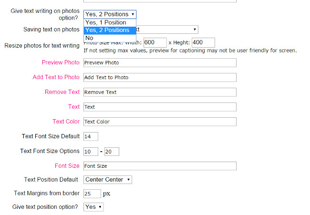Focus the Text Color input field
Viewport: 310px width, 215px height.
pyautogui.click(x=160, y=122)
